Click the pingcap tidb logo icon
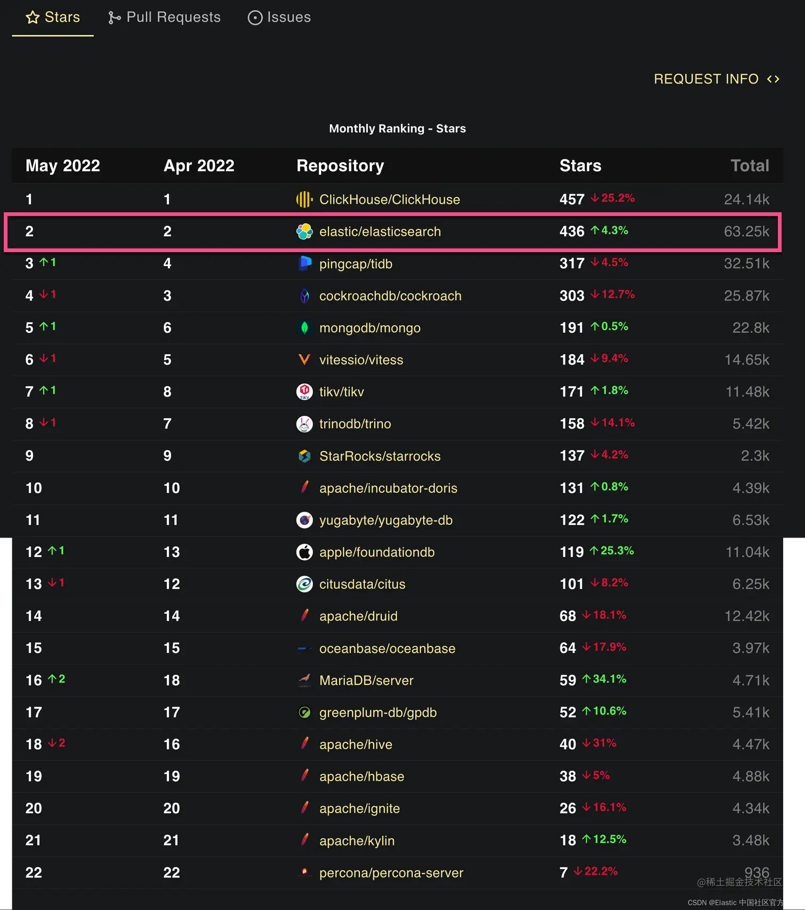 point(305,263)
